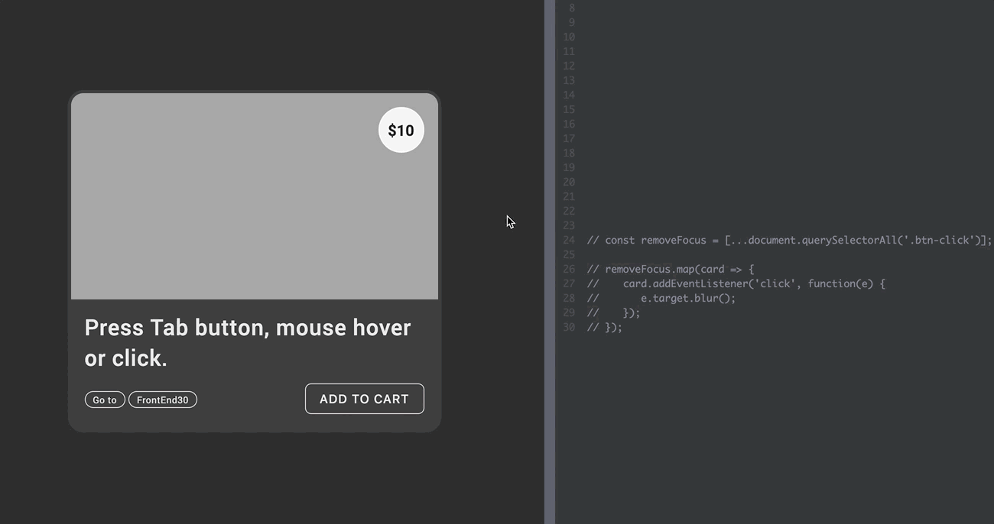Click the empty editor area below the code

[x=765, y=420]
